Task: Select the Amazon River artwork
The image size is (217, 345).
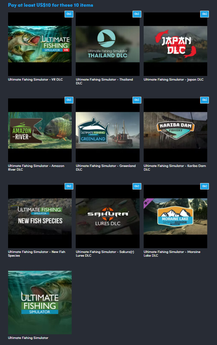Action: [x=40, y=130]
